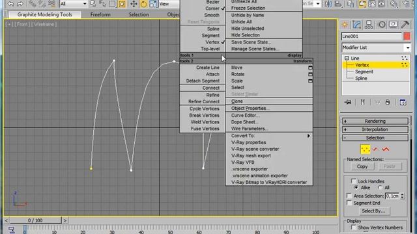The width and height of the screenshot is (417, 234).
Task: Click the 0 / 100 time slider
Action: click(x=35, y=220)
